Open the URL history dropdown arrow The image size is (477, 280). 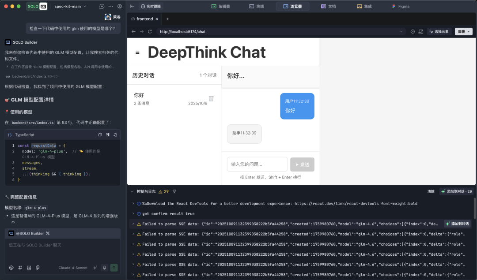[401, 32]
